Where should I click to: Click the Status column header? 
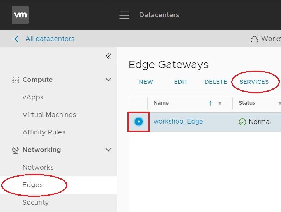tap(247, 103)
